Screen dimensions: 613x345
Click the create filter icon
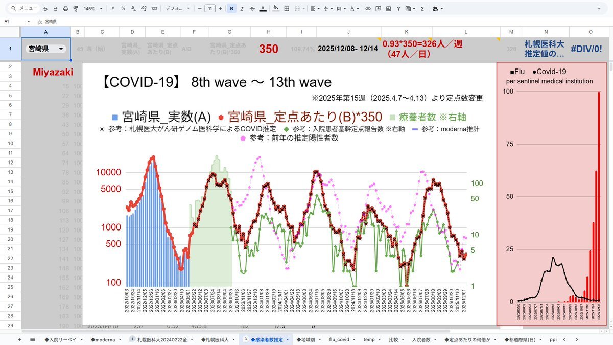pos(398,9)
